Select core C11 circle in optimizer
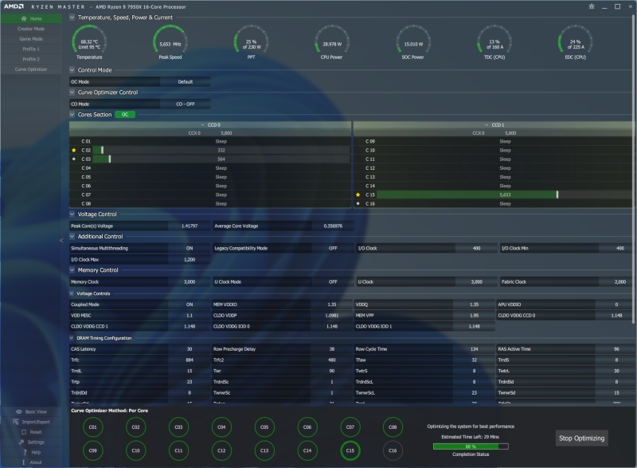Image resolution: width=637 pixels, height=468 pixels. [178, 450]
